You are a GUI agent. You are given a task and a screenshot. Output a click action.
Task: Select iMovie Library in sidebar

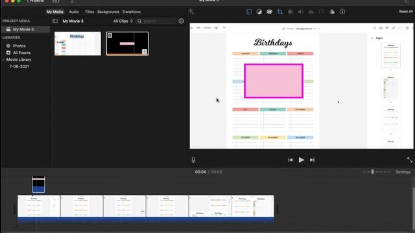point(19,60)
